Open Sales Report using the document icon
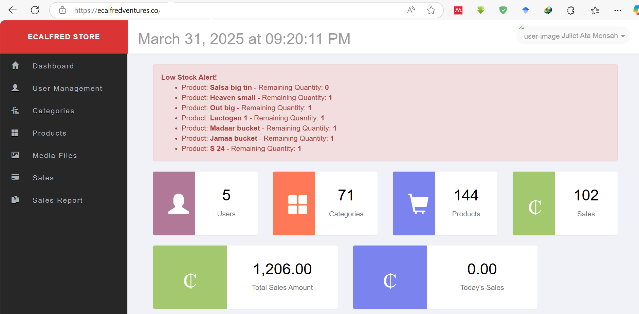Screen dimensions: 639x314 pos(15,200)
